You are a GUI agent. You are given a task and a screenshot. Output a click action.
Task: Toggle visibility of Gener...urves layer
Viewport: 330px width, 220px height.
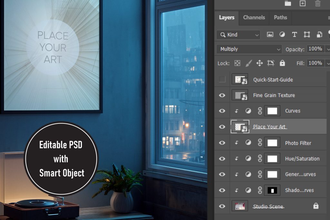coord(222,174)
